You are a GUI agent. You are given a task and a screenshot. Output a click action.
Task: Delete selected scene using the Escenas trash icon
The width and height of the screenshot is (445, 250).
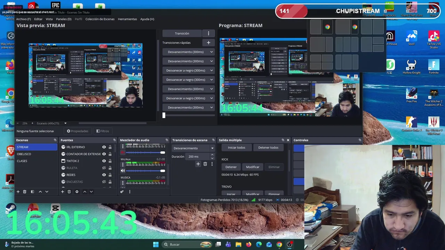(25, 192)
